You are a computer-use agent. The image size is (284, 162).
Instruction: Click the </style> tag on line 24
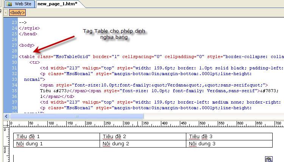click(x=29, y=28)
